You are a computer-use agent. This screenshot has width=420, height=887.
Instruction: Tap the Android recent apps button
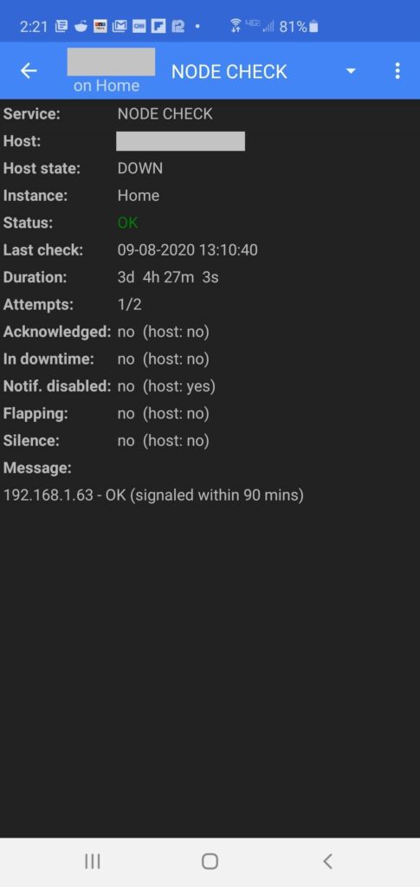[92, 861]
